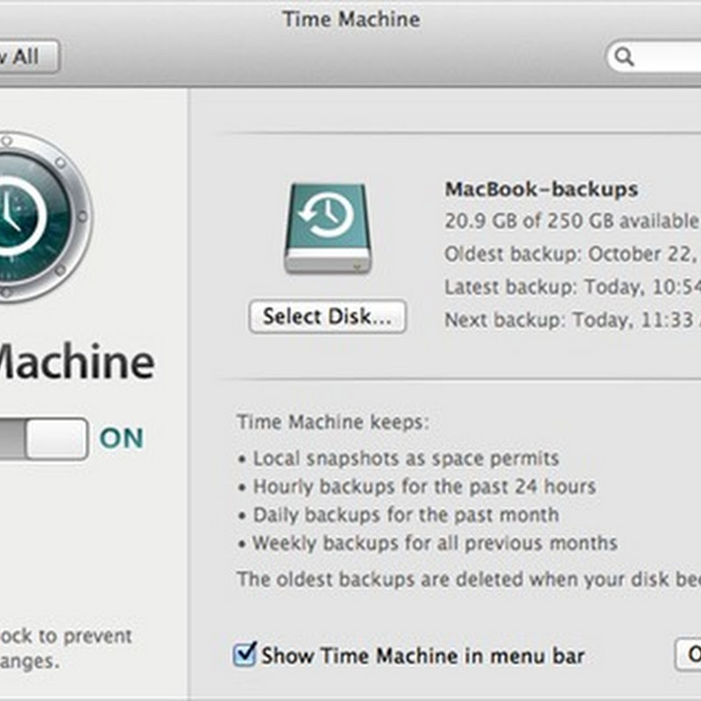
Task: Click the Latest backup time line
Action: coord(572,287)
